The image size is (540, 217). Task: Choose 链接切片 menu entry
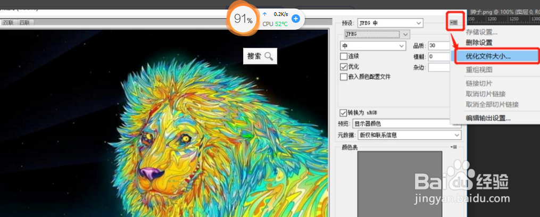479,84
